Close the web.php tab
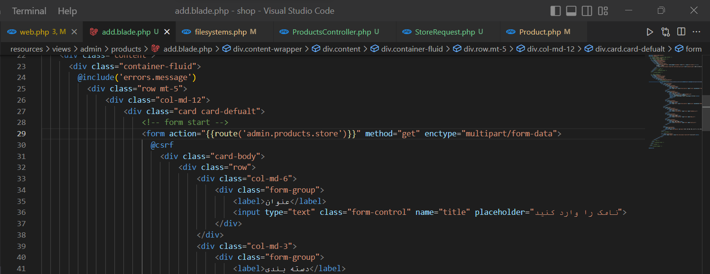Image resolution: width=710 pixels, height=274 pixels. click(x=74, y=32)
